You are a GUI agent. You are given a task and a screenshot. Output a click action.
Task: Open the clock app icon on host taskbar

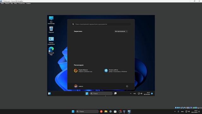click(120, 111)
